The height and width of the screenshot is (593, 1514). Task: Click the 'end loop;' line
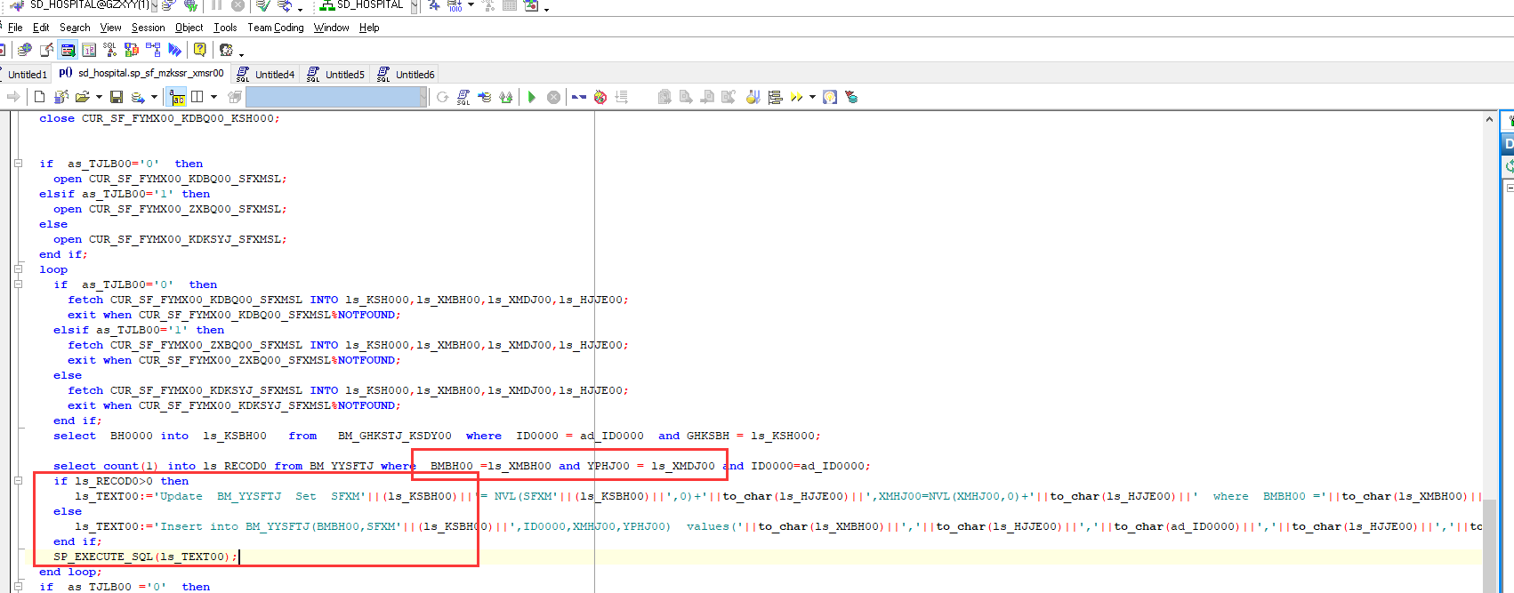[70, 572]
